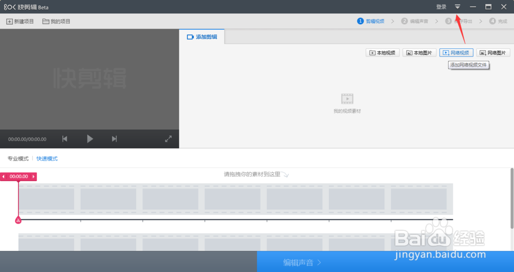Click the 本地视频 button

pos(382,53)
